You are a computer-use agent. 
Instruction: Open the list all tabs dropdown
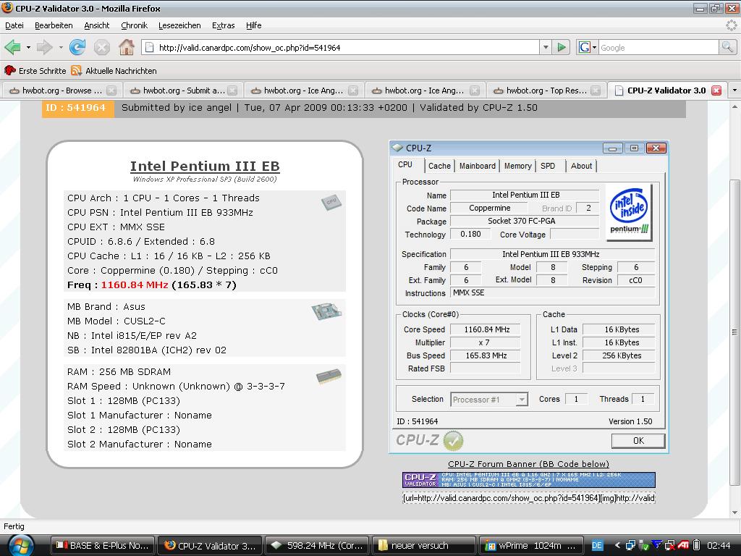click(734, 90)
